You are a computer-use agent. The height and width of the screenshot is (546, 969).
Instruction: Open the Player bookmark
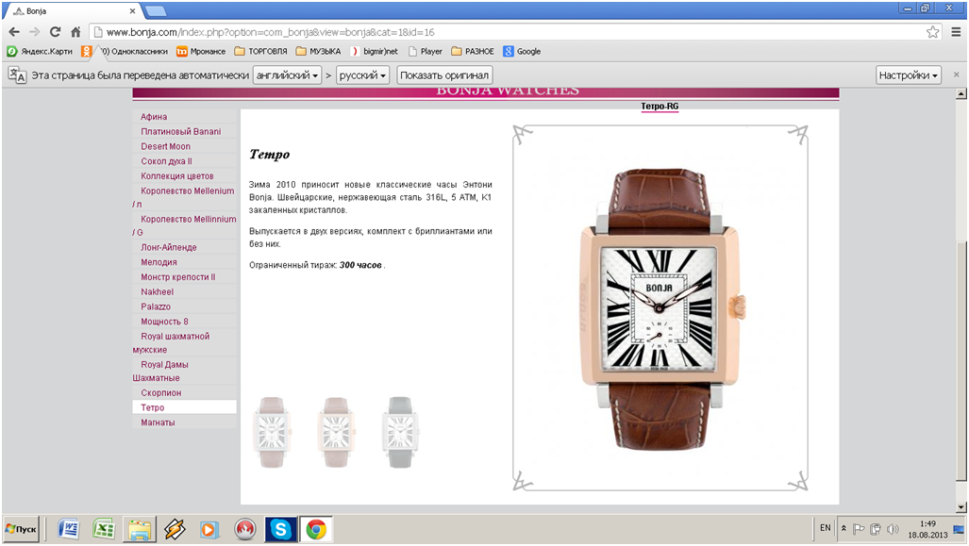pyautogui.click(x=426, y=51)
